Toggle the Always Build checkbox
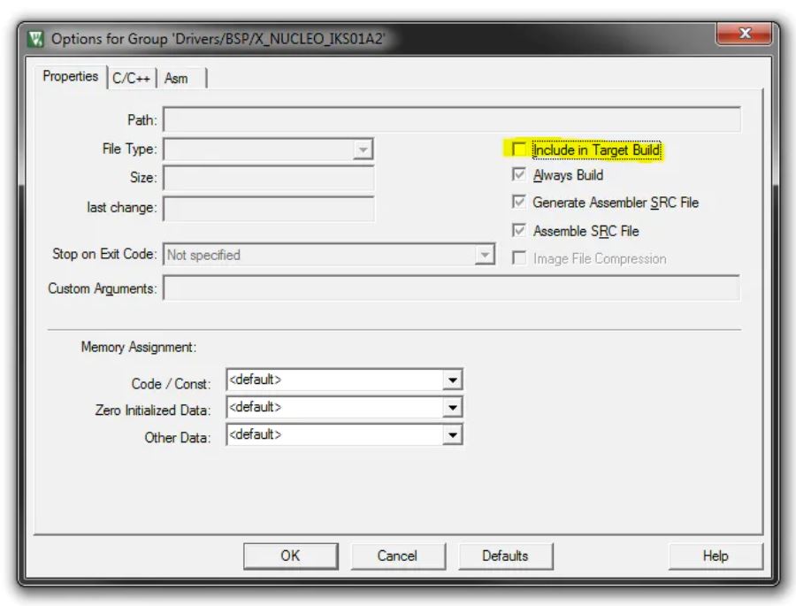Image resolution: width=796 pixels, height=606 pixels. (x=519, y=175)
